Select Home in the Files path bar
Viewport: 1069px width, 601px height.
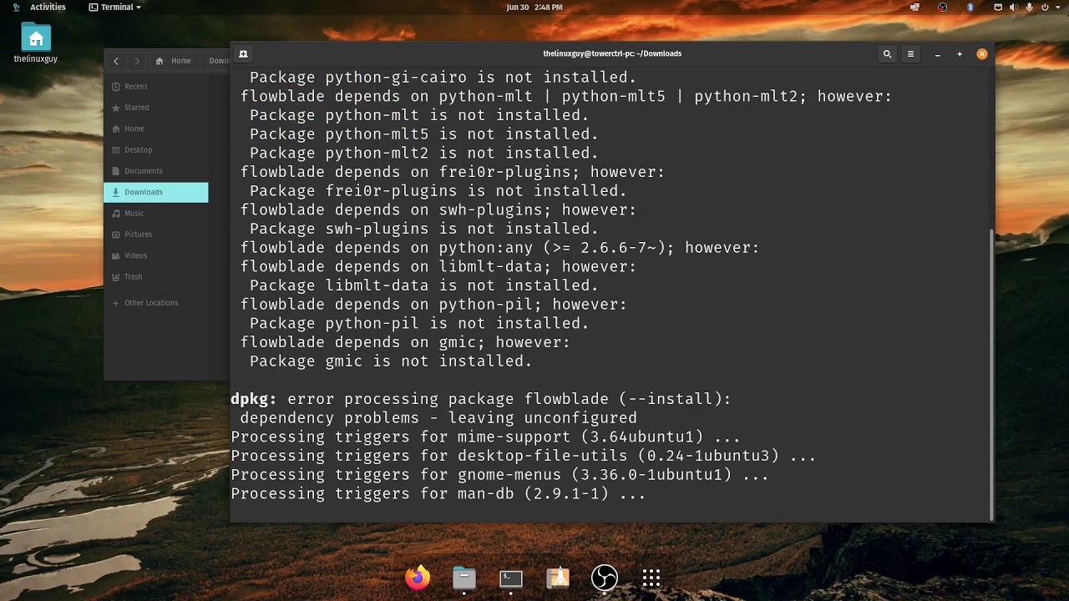[x=174, y=61]
